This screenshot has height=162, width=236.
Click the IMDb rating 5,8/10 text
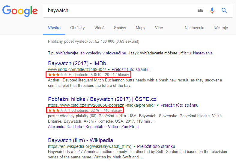[x=99, y=75]
